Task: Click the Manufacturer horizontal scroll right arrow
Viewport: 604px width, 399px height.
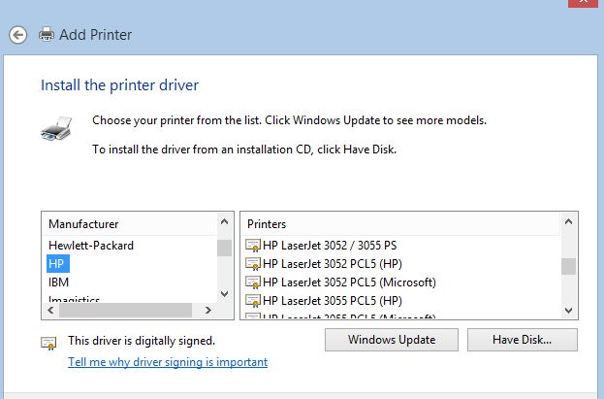Action: (x=207, y=311)
